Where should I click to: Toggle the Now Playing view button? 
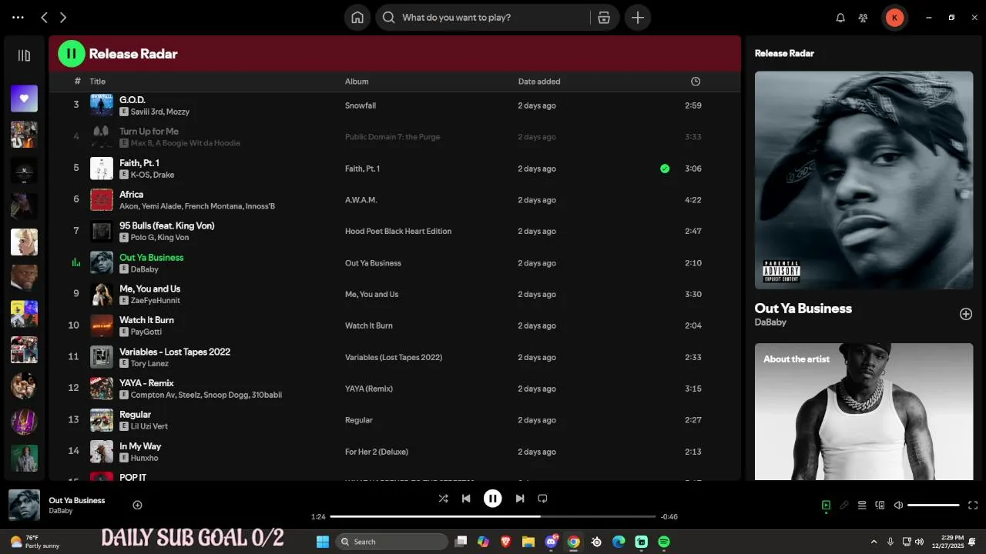pyautogui.click(x=826, y=506)
